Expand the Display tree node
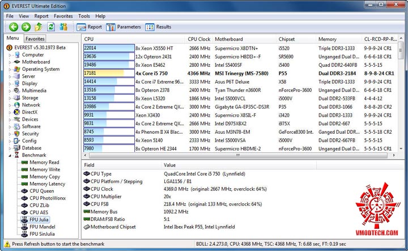The image size is (408, 251). 10,84
